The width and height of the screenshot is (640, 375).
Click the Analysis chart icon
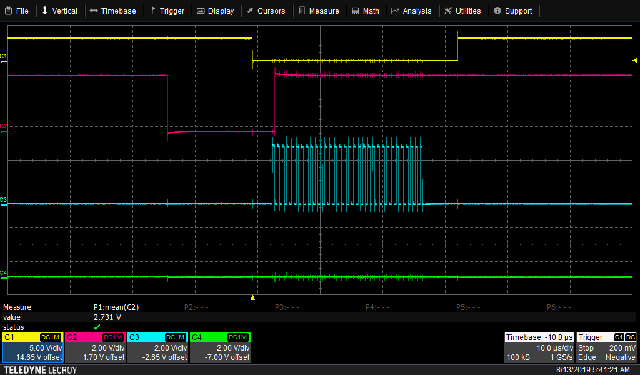coord(396,11)
